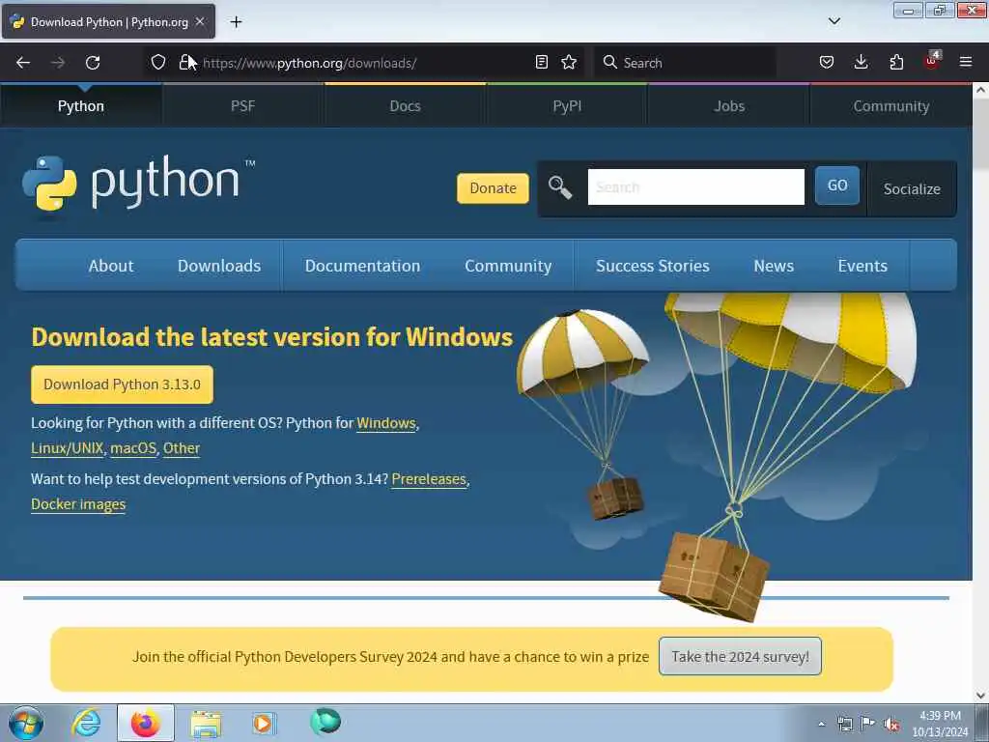Open the Firefox downloads panel icon
This screenshot has width=989, height=742.
861,62
